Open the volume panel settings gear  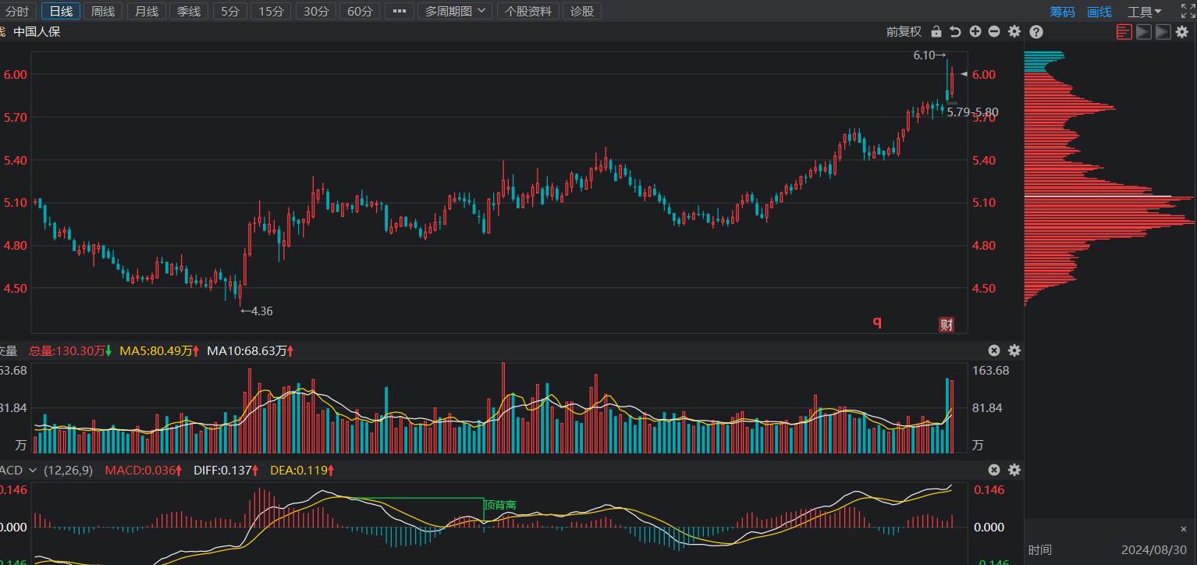click(x=1014, y=350)
